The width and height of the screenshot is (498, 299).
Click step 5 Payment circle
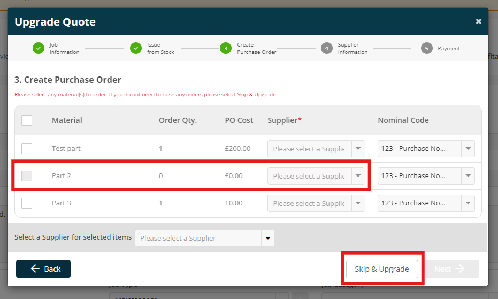[x=426, y=48]
